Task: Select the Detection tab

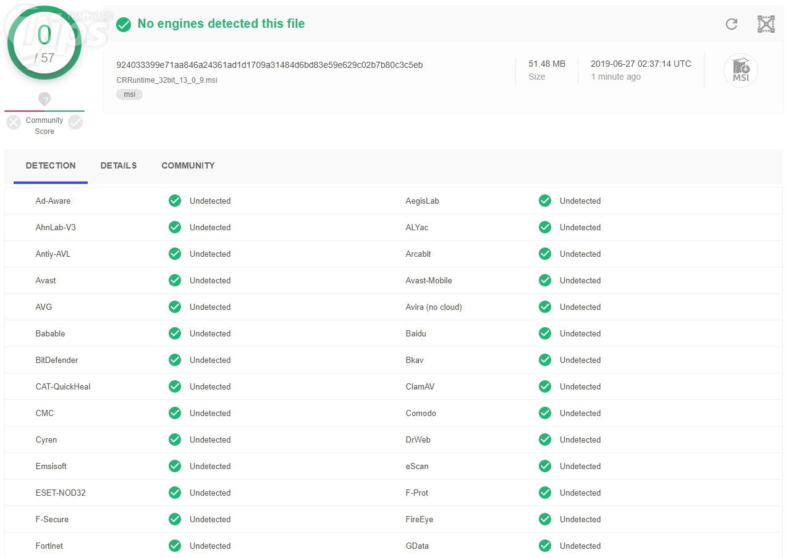Action: pos(51,165)
